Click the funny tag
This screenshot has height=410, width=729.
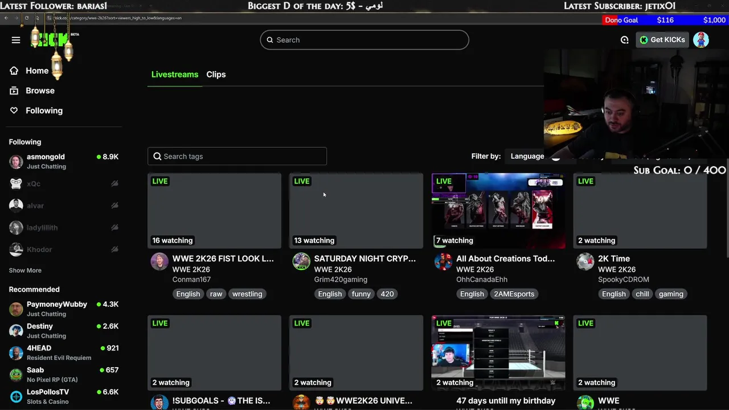point(361,294)
